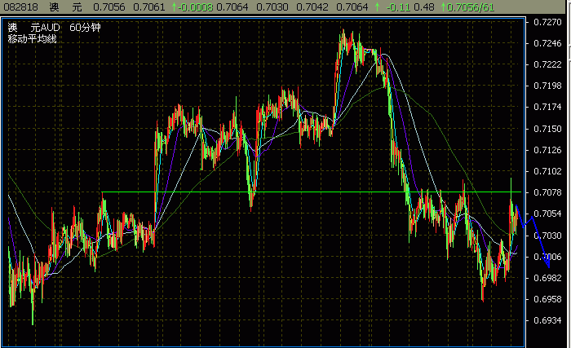The image size is (571, 348).
Task: Click the 0.7102 price axis label
Action: pos(547,171)
